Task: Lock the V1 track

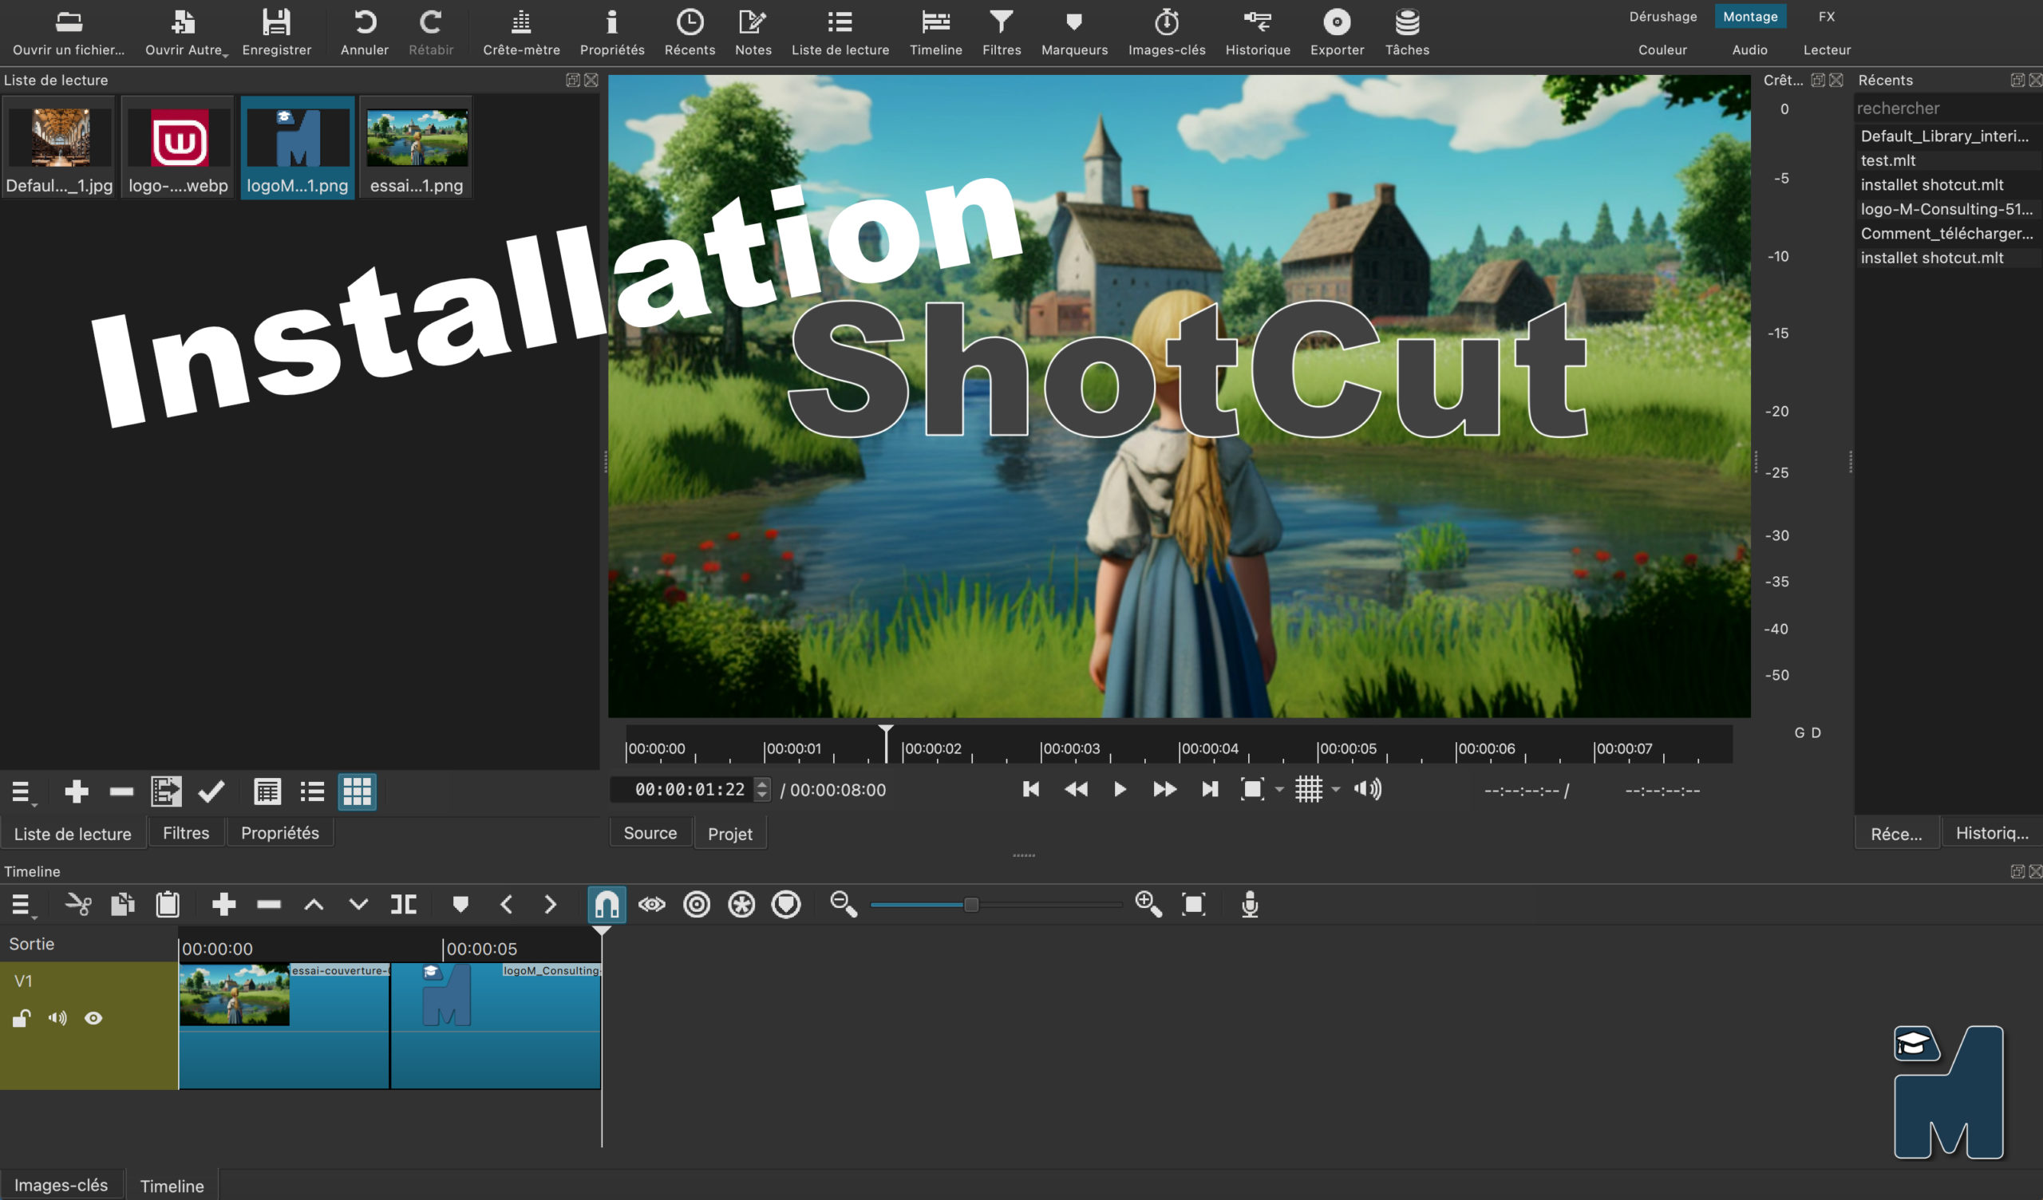Action: [22, 1018]
